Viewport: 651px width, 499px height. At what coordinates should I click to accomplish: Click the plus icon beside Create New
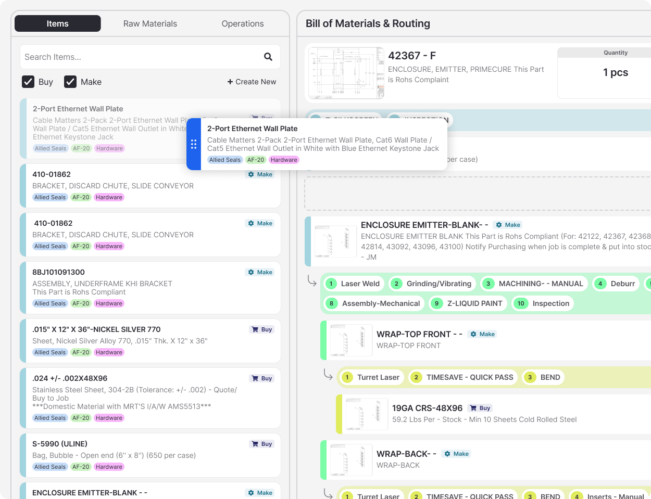tap(230, 82)
